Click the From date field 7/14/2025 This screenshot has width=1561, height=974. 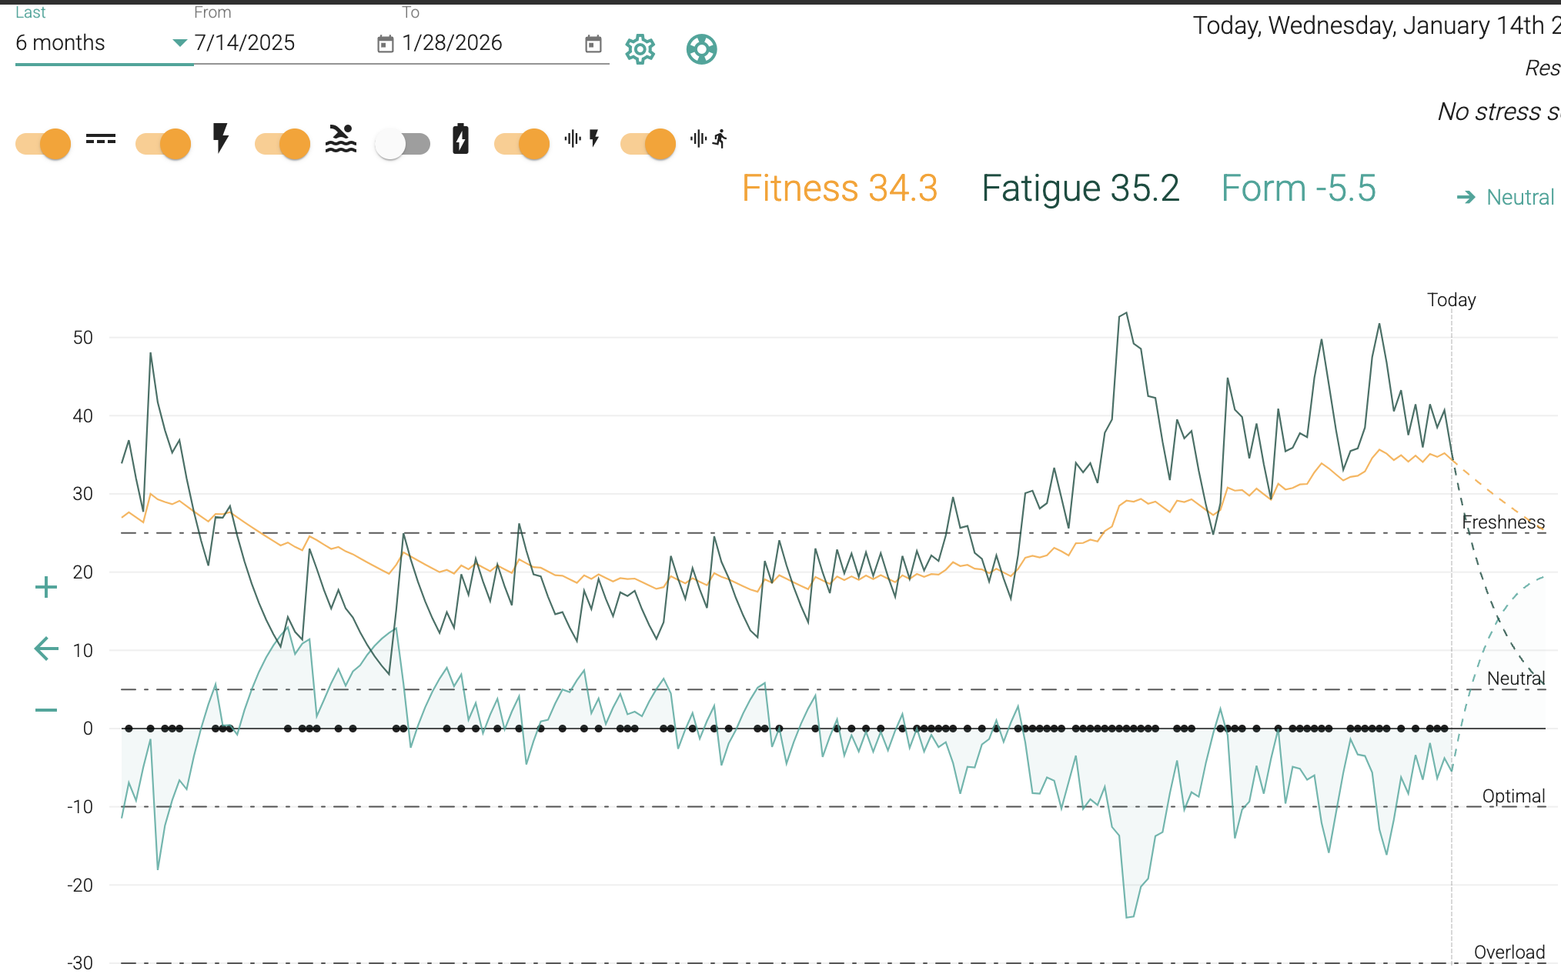click(x=245, y=43)
